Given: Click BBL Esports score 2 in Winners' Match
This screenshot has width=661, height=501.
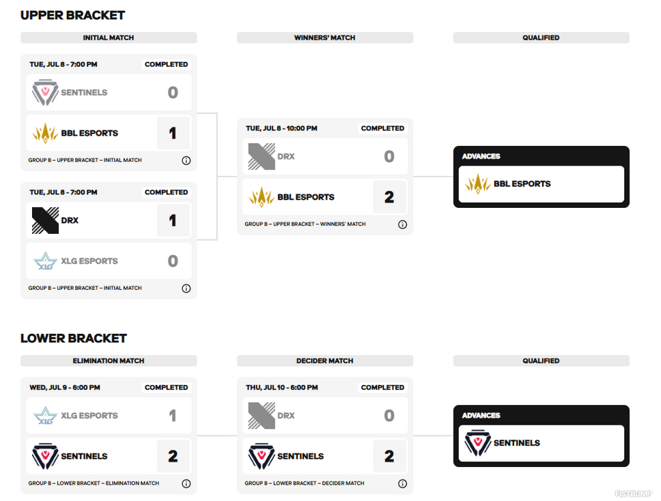Looking at the screenshot, I should 389,197.
